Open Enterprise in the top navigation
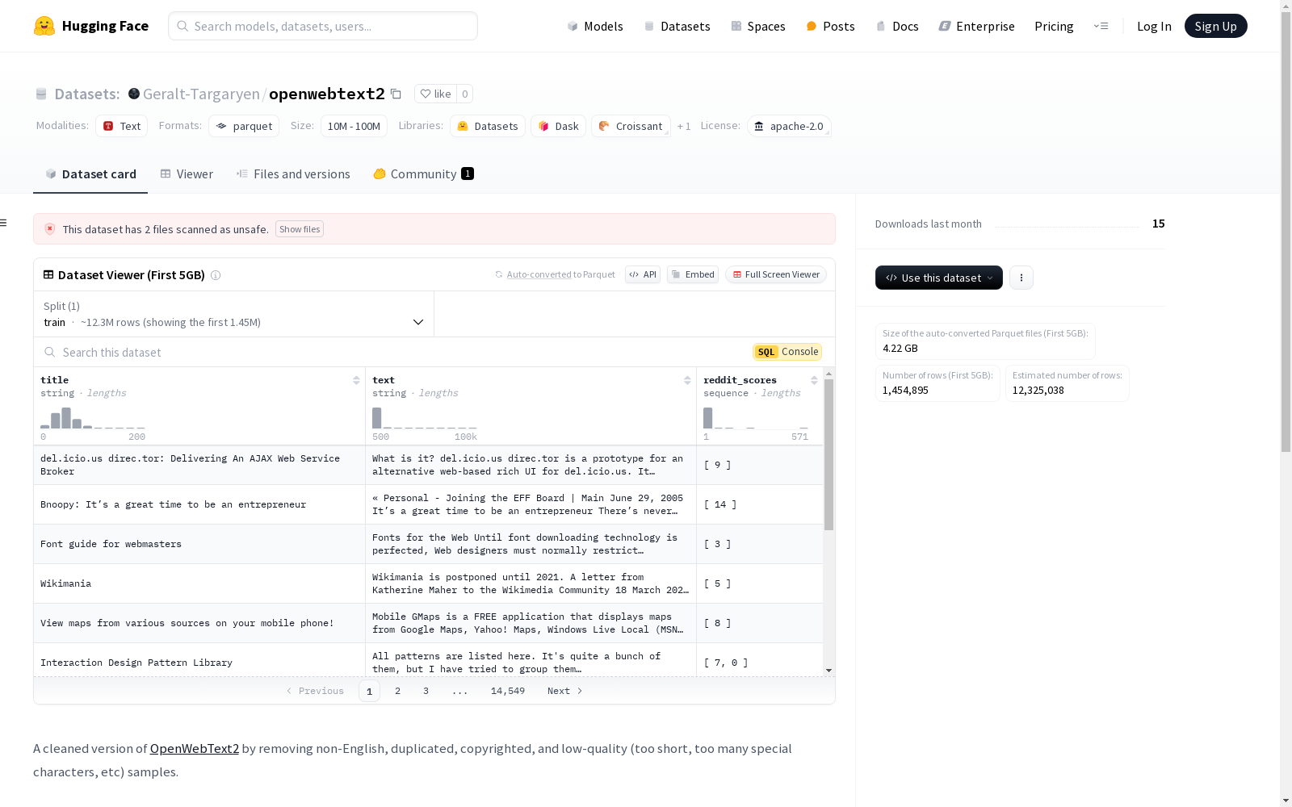This screenshot has width=1292, height=807. coord(977,26)
